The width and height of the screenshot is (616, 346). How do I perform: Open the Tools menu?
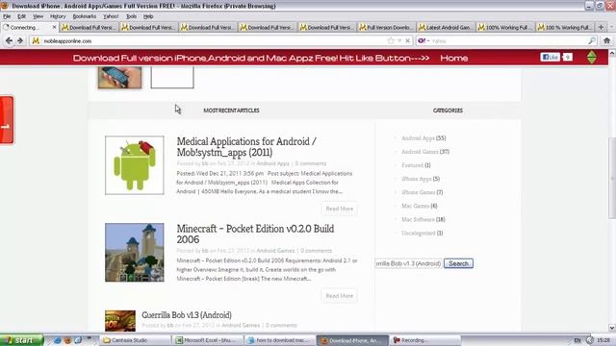pyautogui.click(x=131, y=16)
